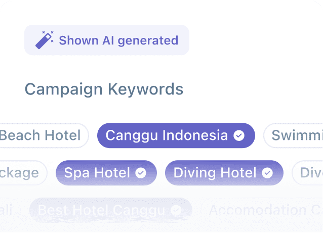This screenshot has height=240, width=323.
Task: Click the empty white area beside the AI badge
Action: pyautogui.click(x=253, y=40)
